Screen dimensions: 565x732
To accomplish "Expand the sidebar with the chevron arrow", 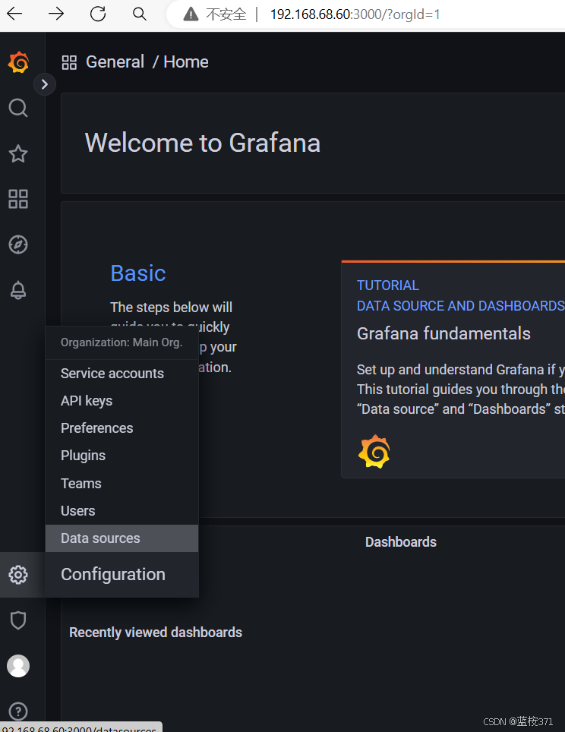I will coord(45,84).
